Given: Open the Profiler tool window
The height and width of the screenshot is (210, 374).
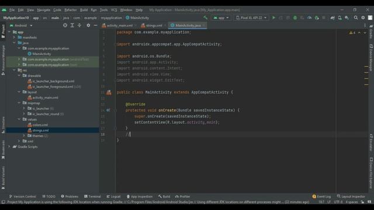Looking at the screenshot, I should tap(183, 197).
